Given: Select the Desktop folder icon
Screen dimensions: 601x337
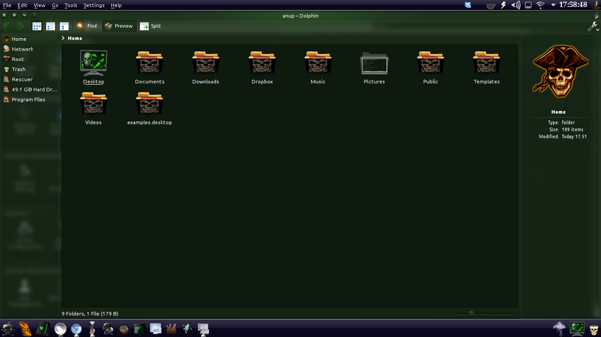Looking at the screenshot, I should click(x=94, y=63).
